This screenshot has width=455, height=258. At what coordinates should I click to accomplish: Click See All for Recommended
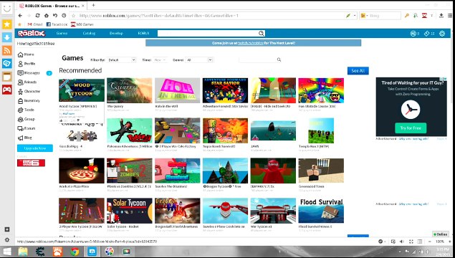[358, 71]
